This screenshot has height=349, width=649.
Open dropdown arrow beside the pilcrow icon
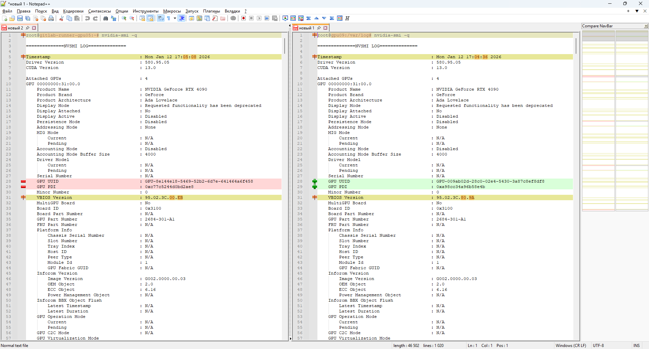pyautogui.click(x=175, y=18)
